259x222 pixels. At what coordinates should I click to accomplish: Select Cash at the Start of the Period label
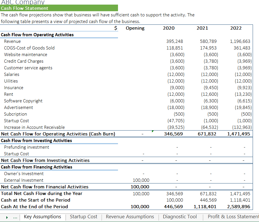coord(35,200)
